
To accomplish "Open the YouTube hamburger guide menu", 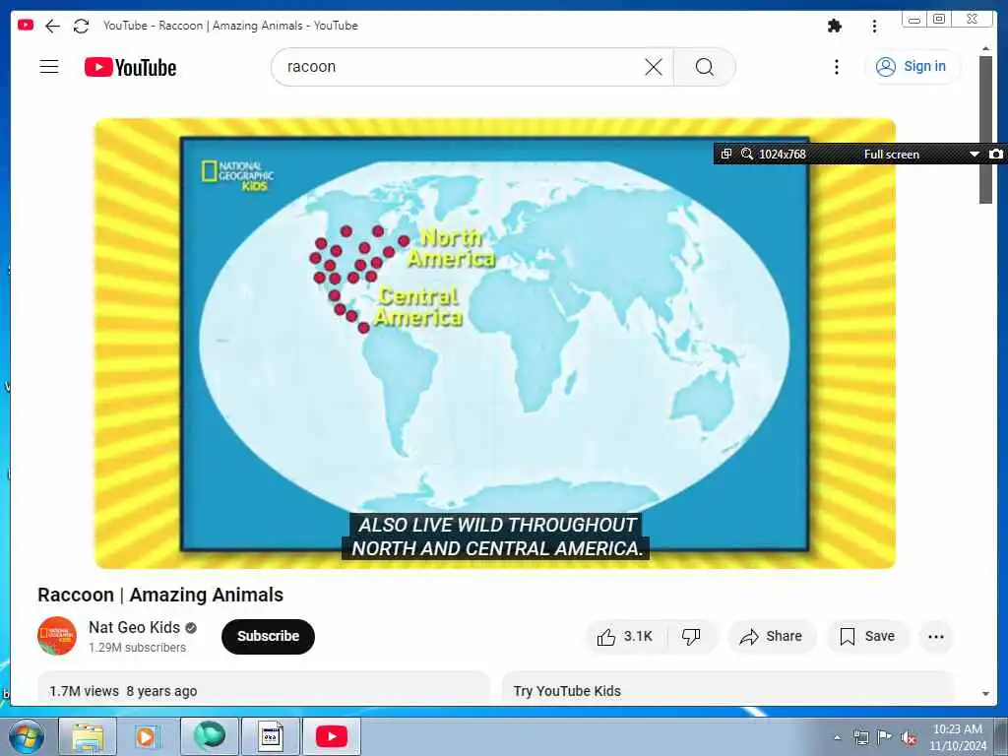I will point(49,67).
